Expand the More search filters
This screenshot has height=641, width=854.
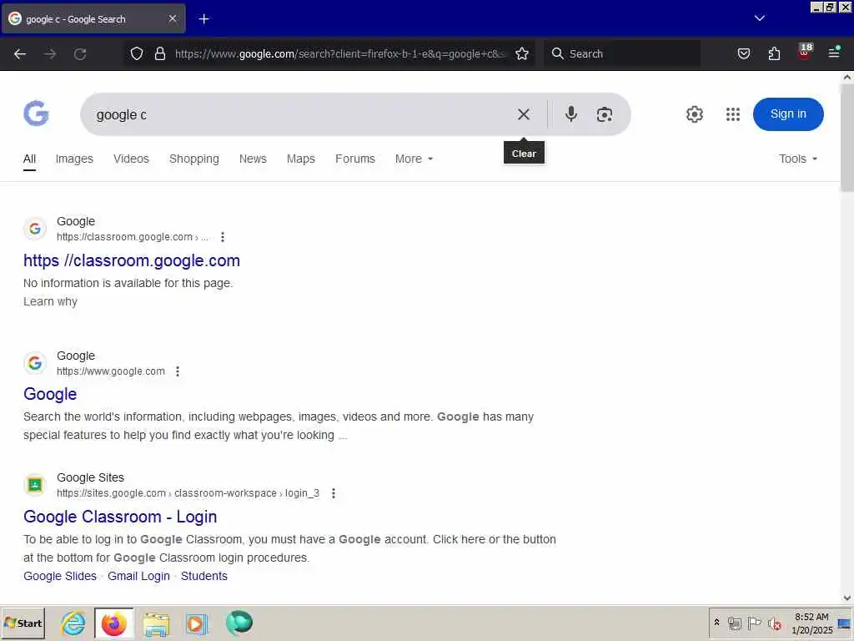414,159
